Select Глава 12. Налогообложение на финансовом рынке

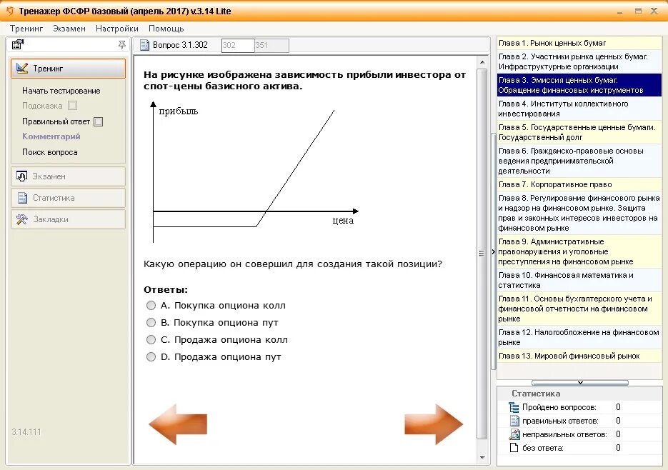[x=579, y=337]
